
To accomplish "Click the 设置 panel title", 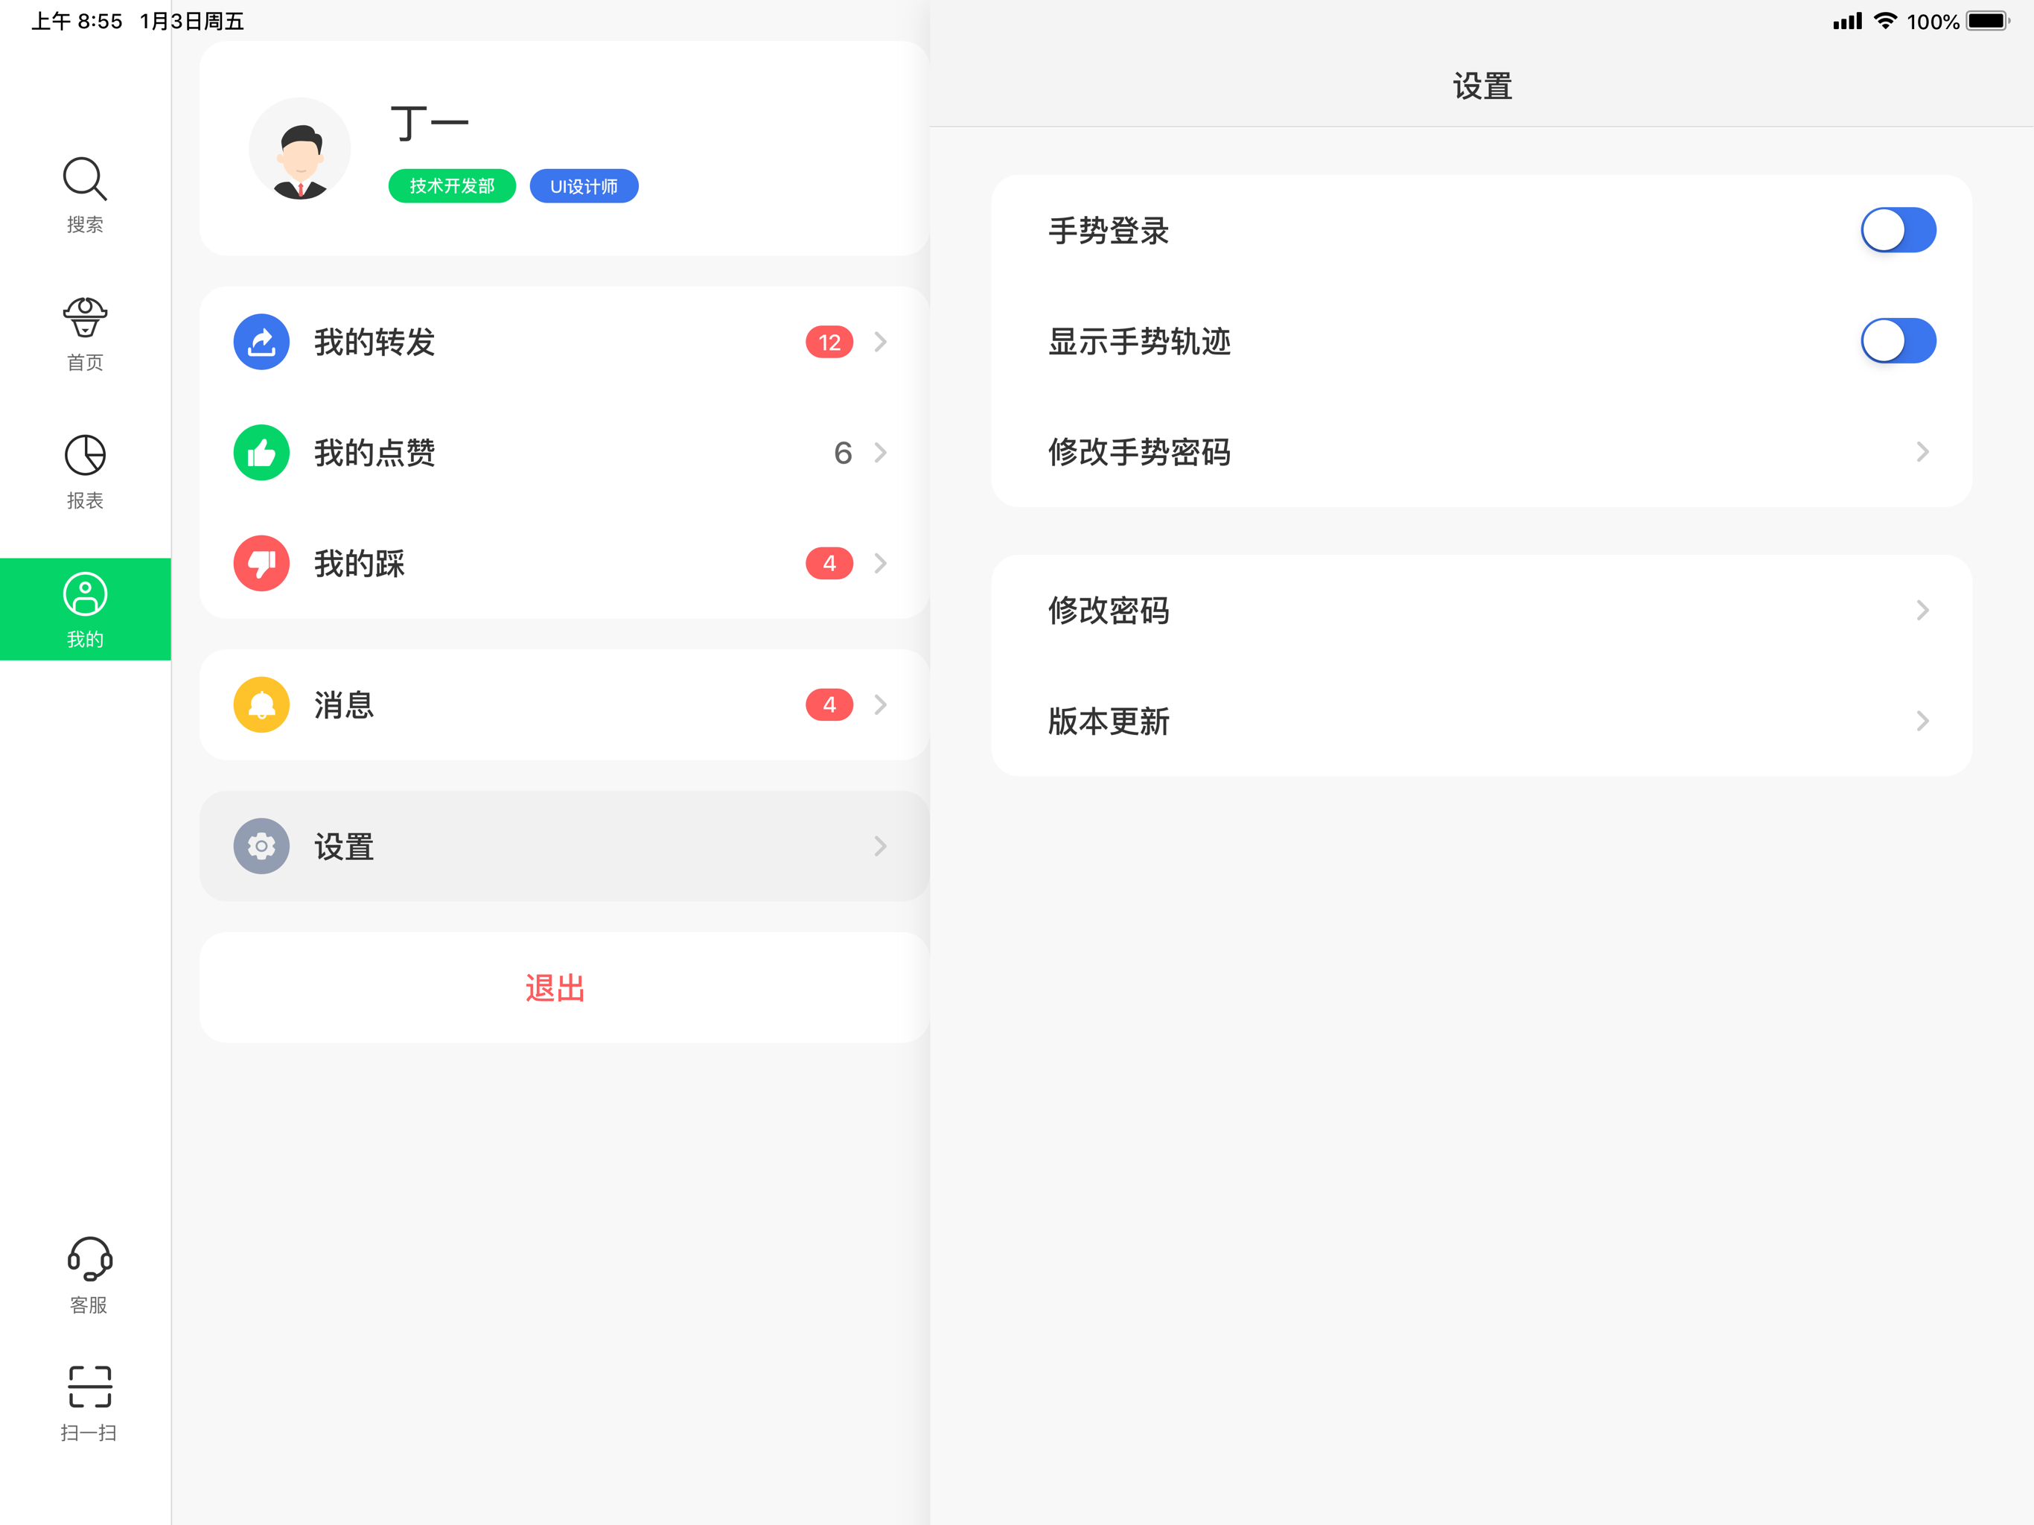I will pyautogui.click(x=1482, y=86).
